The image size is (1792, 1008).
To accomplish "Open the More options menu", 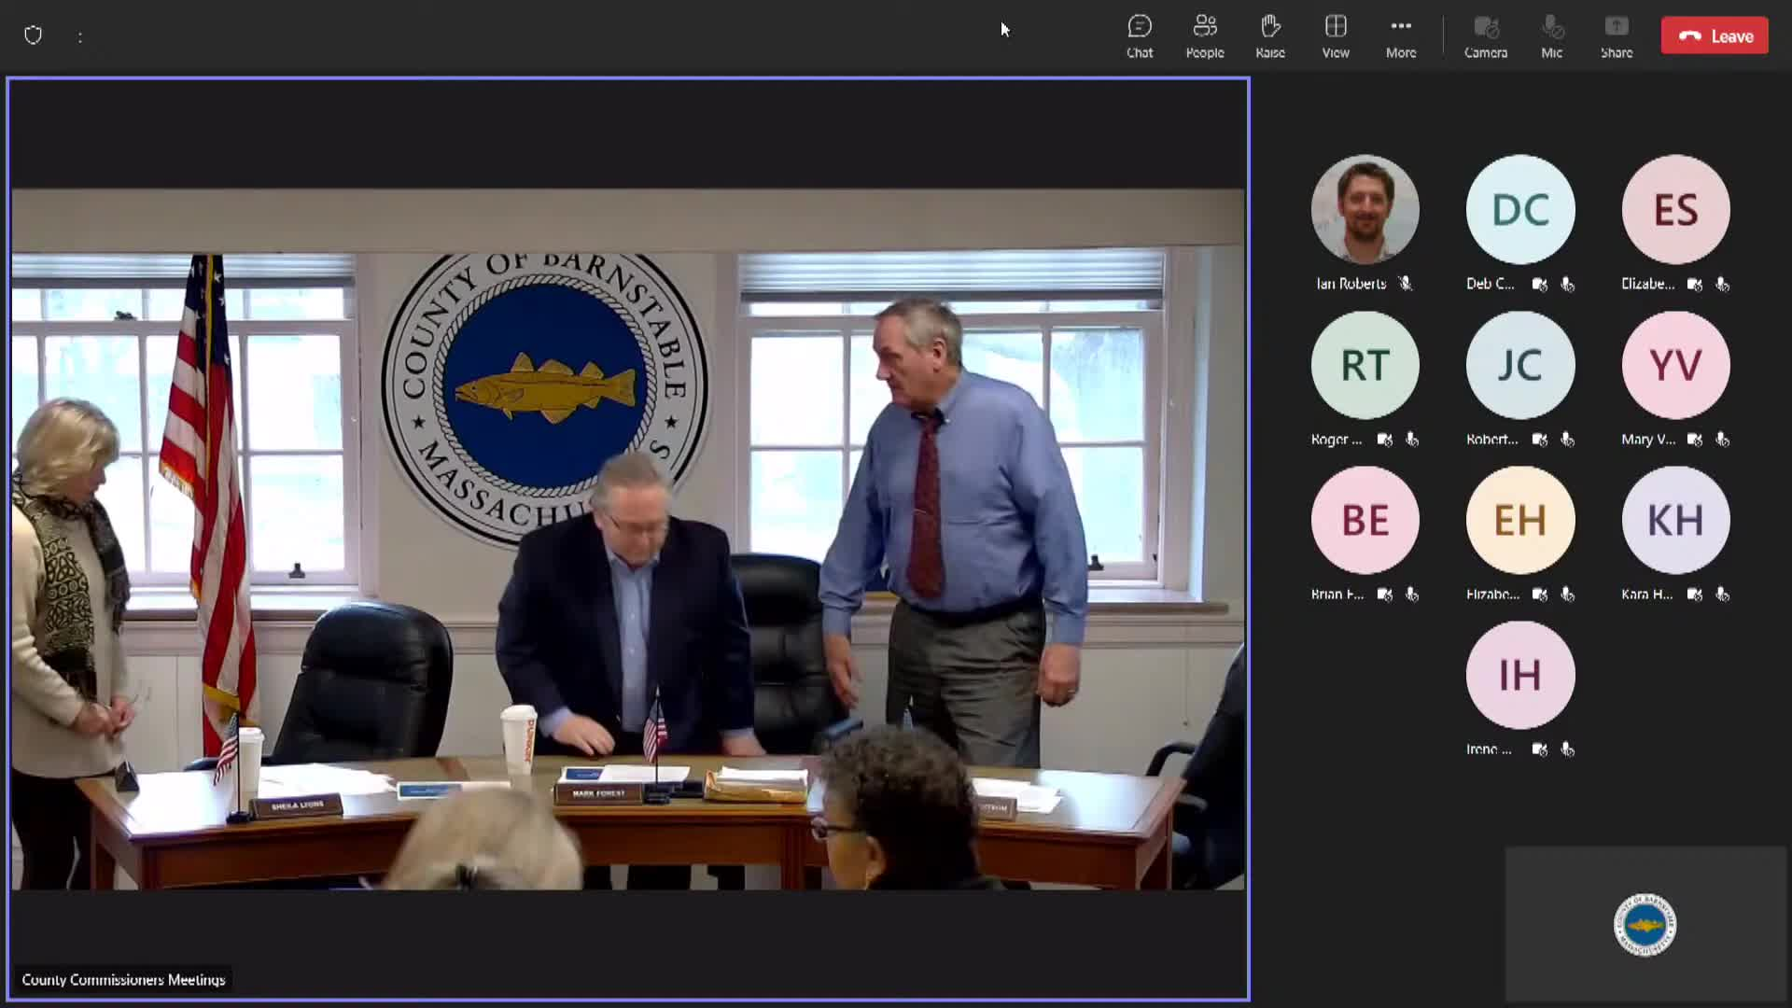I will [1400, 35].
